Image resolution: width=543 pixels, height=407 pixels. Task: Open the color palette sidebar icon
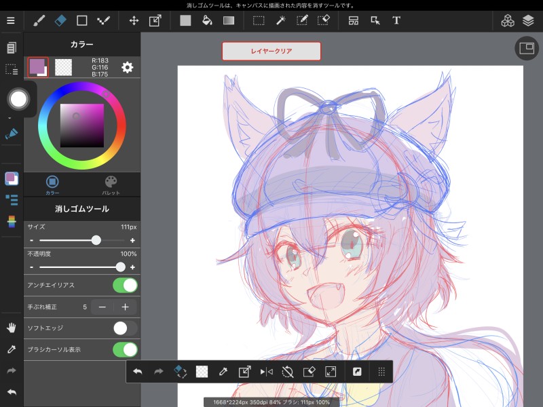(x=12, y=178)
